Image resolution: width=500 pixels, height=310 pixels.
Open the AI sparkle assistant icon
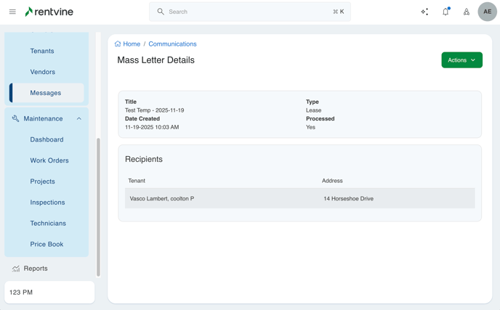(x=424, y=12)
